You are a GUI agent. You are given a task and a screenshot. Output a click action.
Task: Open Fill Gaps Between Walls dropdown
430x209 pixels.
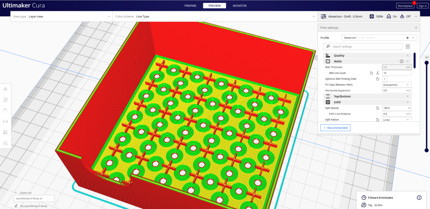click(396, 85)
